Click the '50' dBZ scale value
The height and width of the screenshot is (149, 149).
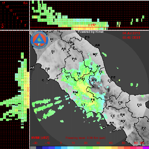click(x=123, y=143)
